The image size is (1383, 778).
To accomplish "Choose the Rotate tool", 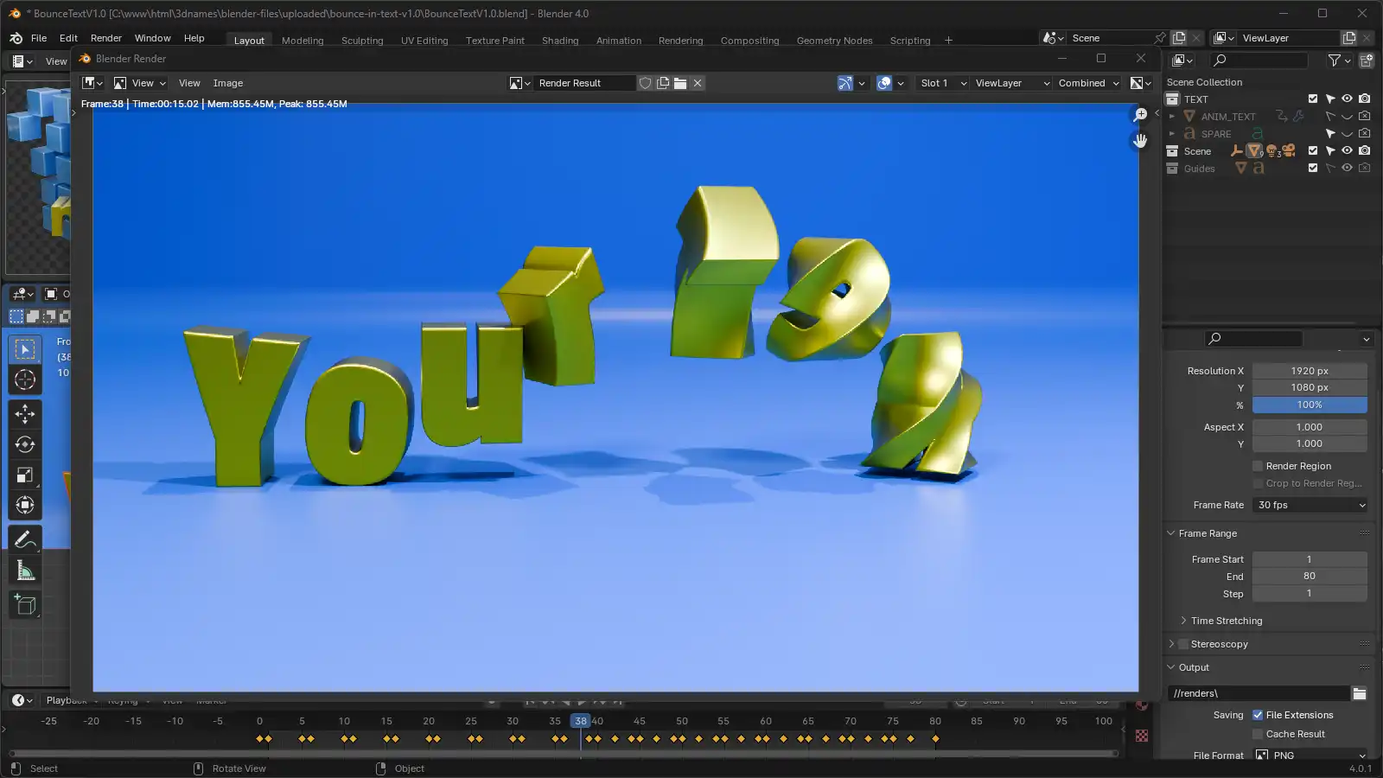I will [25, 444].
